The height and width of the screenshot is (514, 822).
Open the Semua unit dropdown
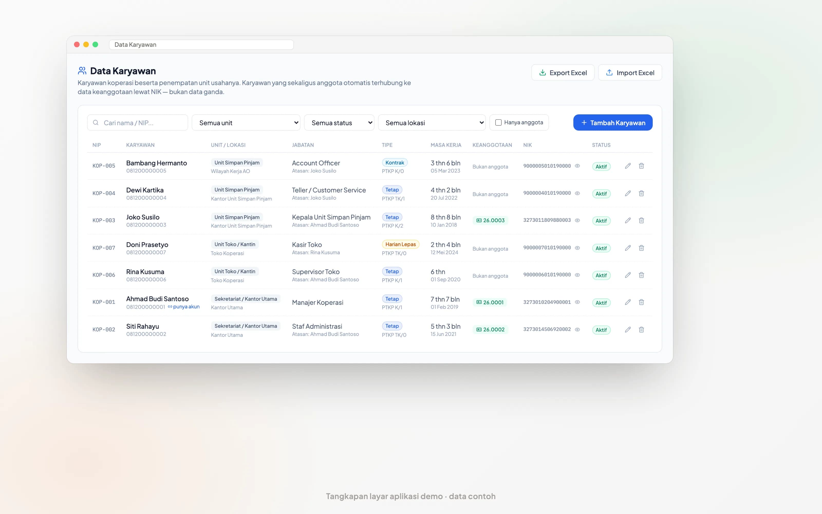click(x=246, y=123)
